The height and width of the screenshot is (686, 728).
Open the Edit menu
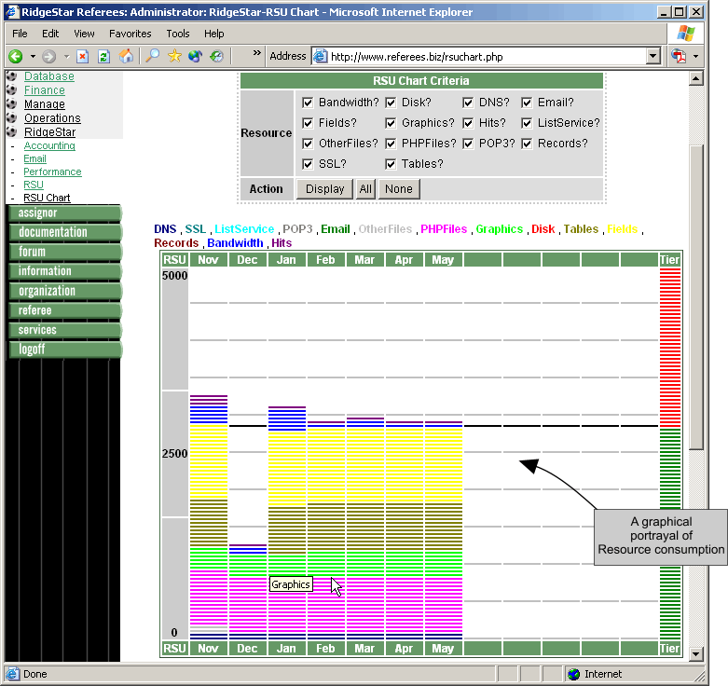50,34
